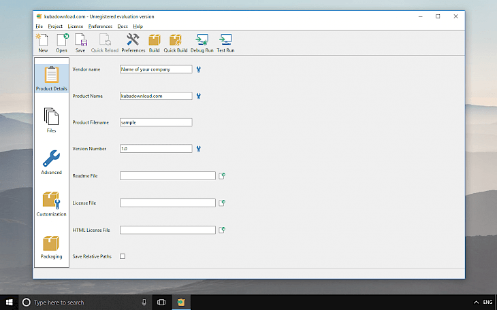The width and height of the screenshot is (497, 310).
Task: Click the Quick Reload toolbar icon
Action: 105,43
